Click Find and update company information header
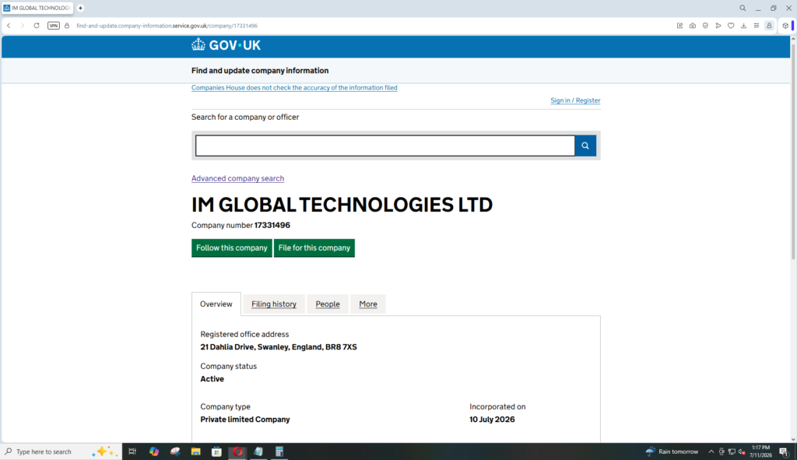Screen dimensions: 797x460 tap(260, 71)
